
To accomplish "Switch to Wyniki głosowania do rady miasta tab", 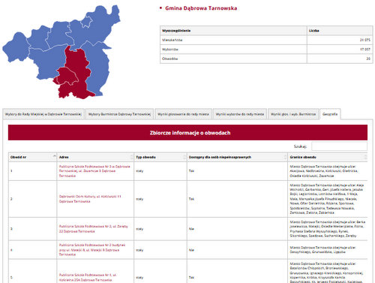I will (x=183, y=114).
